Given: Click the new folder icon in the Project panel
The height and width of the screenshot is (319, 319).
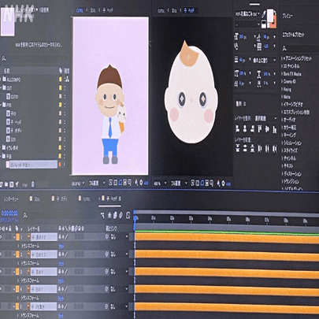Looking at the screenshot, I should [6, 184].
